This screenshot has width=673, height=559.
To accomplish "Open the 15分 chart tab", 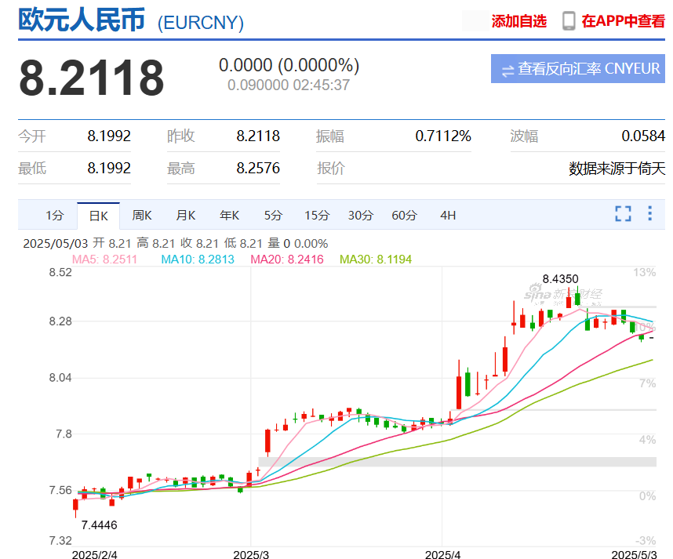I will coord(317,216).
